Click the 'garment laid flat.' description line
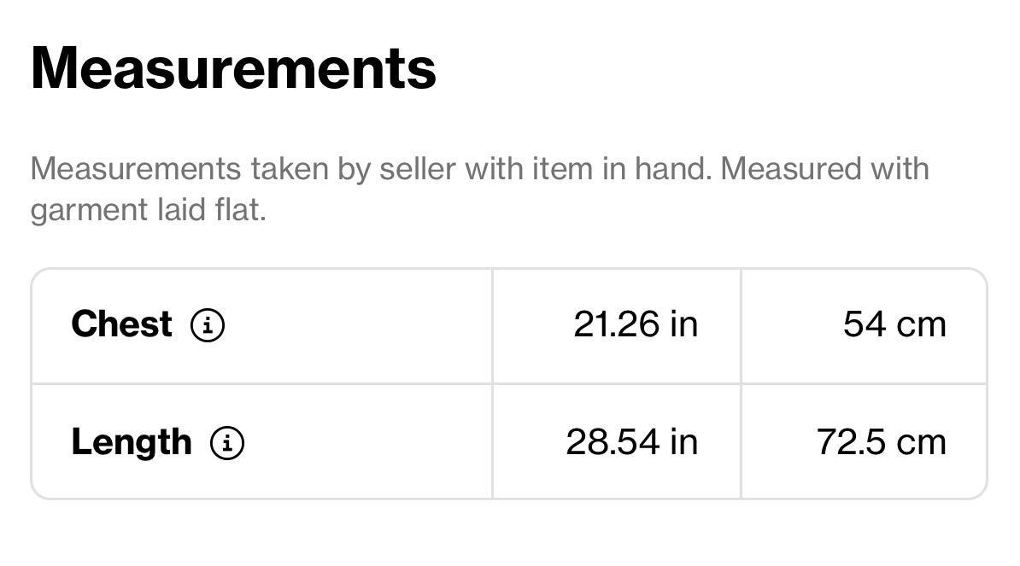The width and height of the screenshot is (1020, 566). coord(149,209)
